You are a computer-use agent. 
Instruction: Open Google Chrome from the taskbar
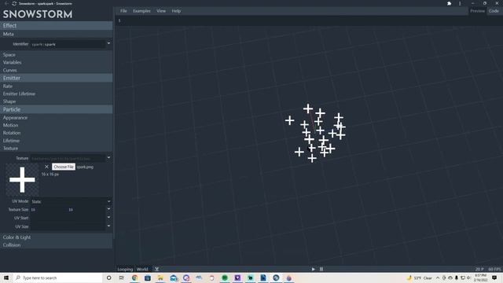(134, 277)
